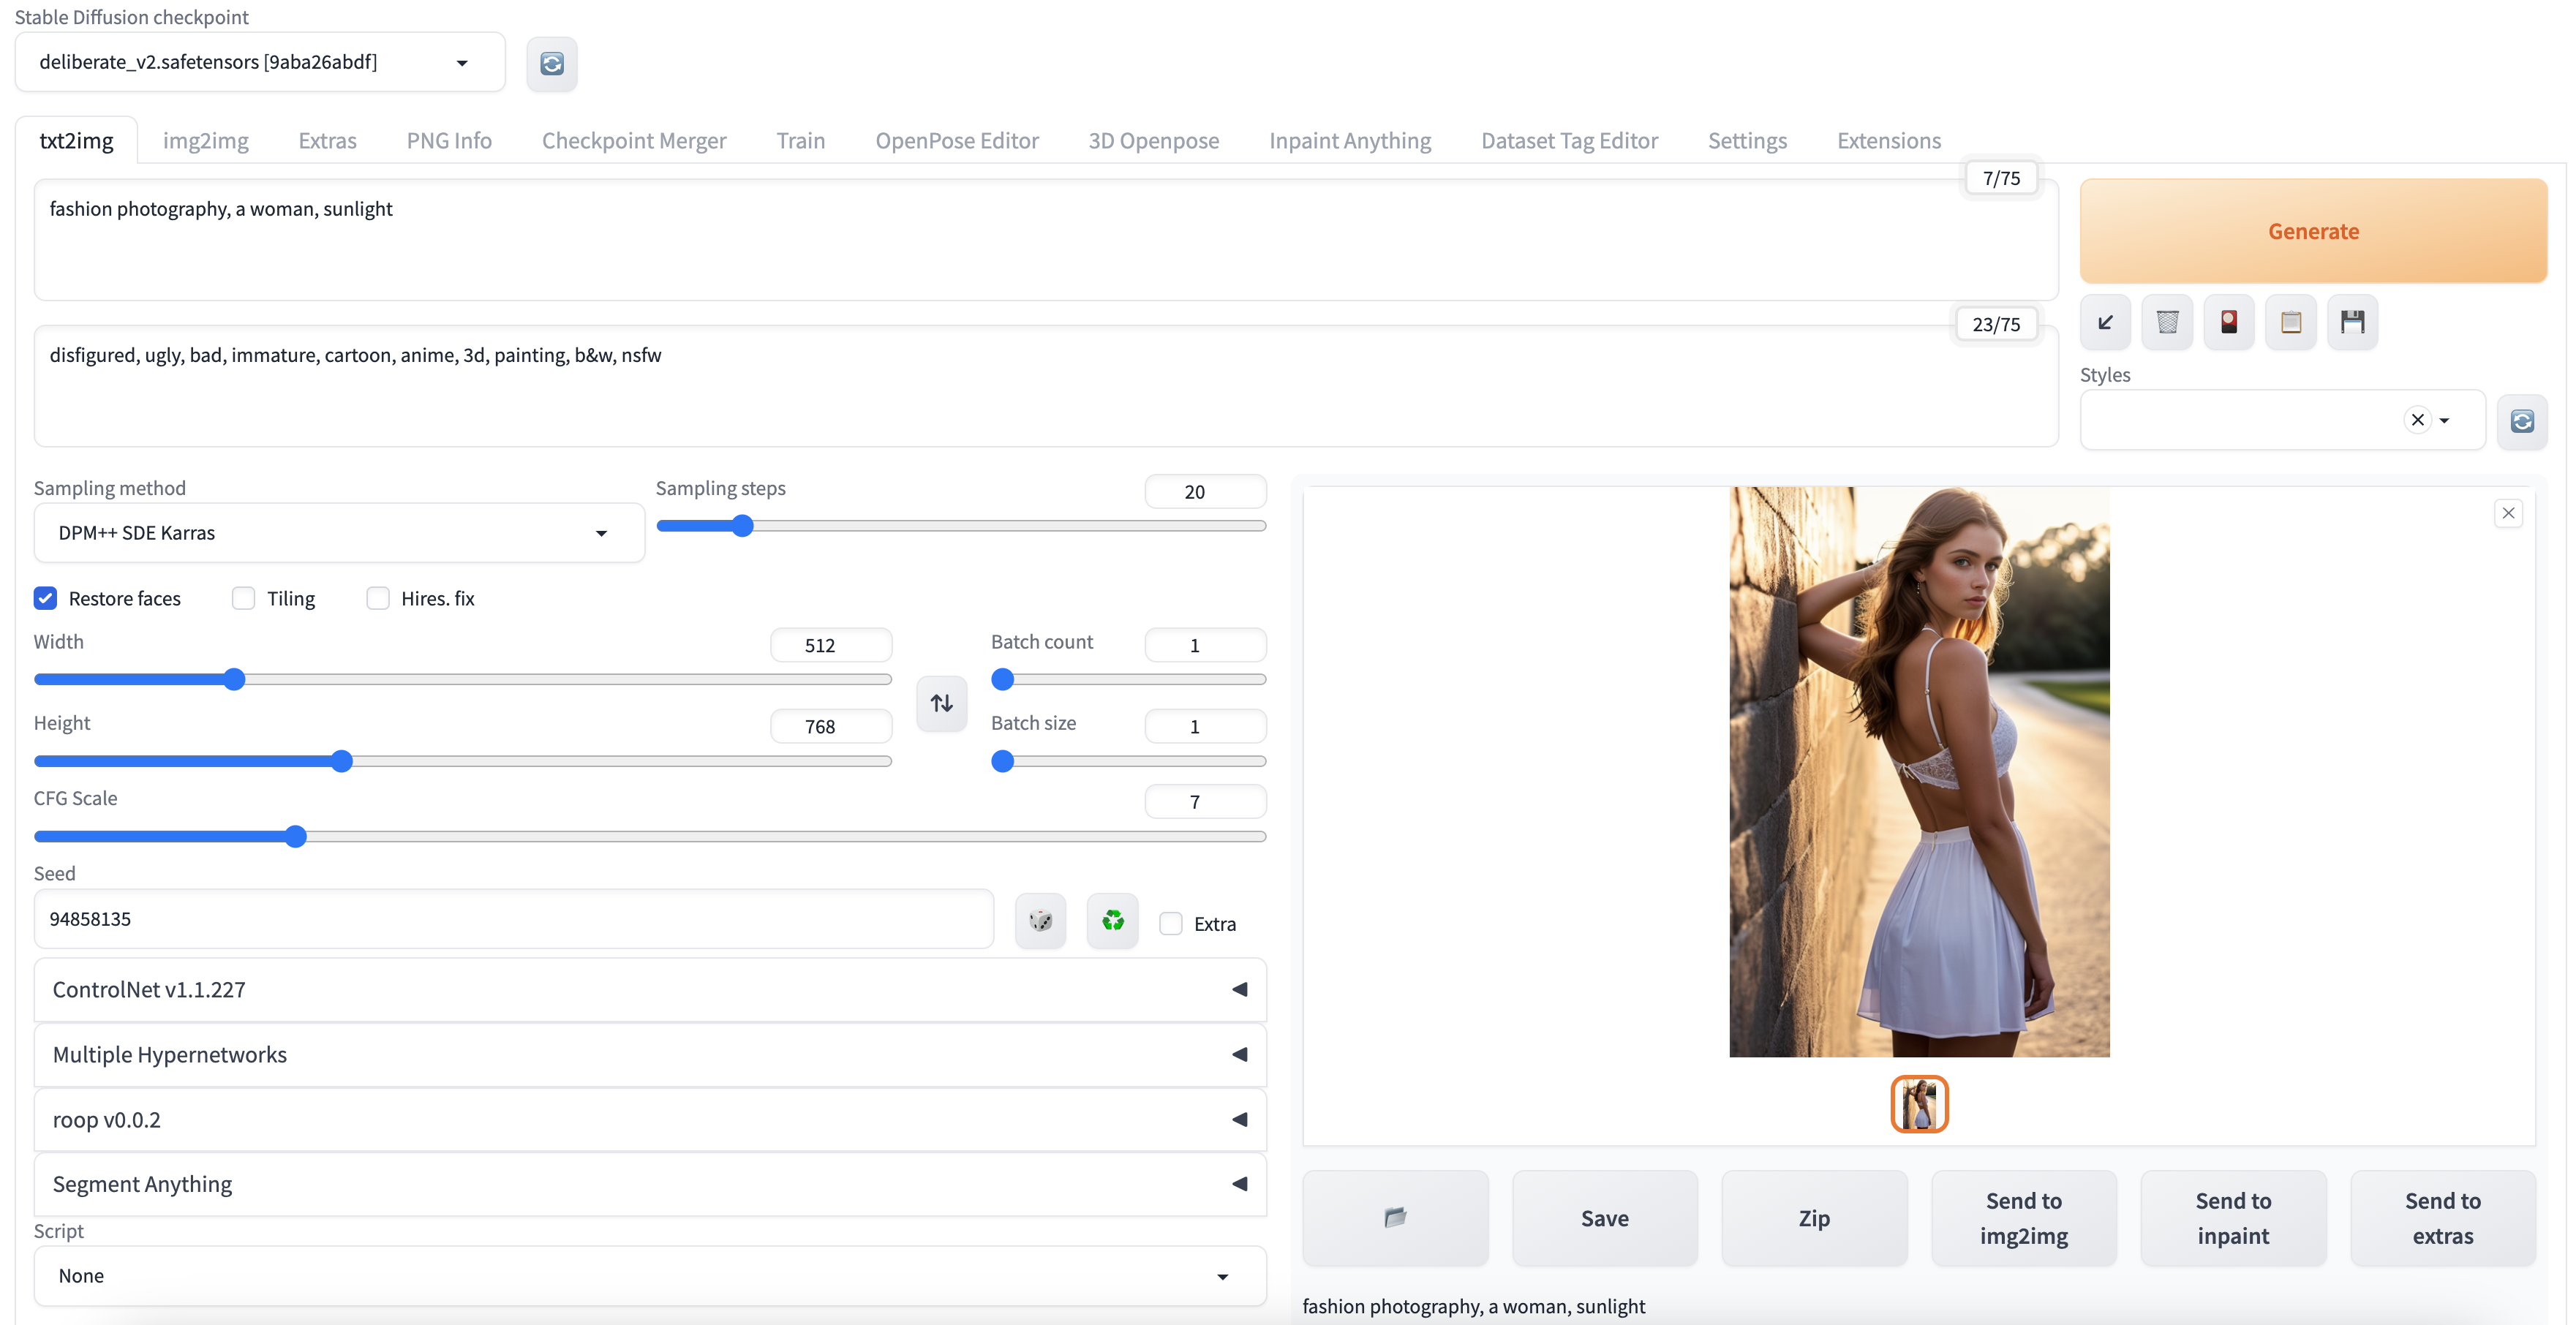
Task: Open the Sampling method dropdown
Action: (338, 533)
